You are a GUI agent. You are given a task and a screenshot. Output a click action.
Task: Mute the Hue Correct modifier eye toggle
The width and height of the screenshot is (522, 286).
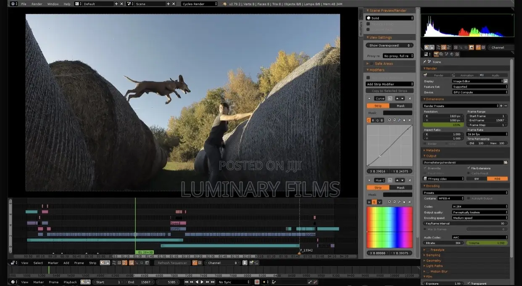(x=390, y=180)
